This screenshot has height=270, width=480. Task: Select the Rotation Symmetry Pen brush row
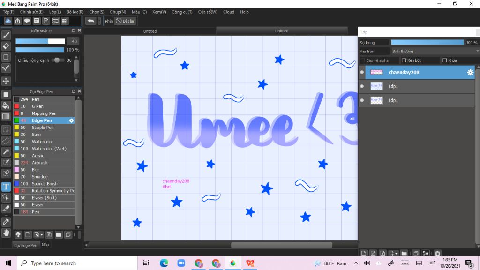44,191
